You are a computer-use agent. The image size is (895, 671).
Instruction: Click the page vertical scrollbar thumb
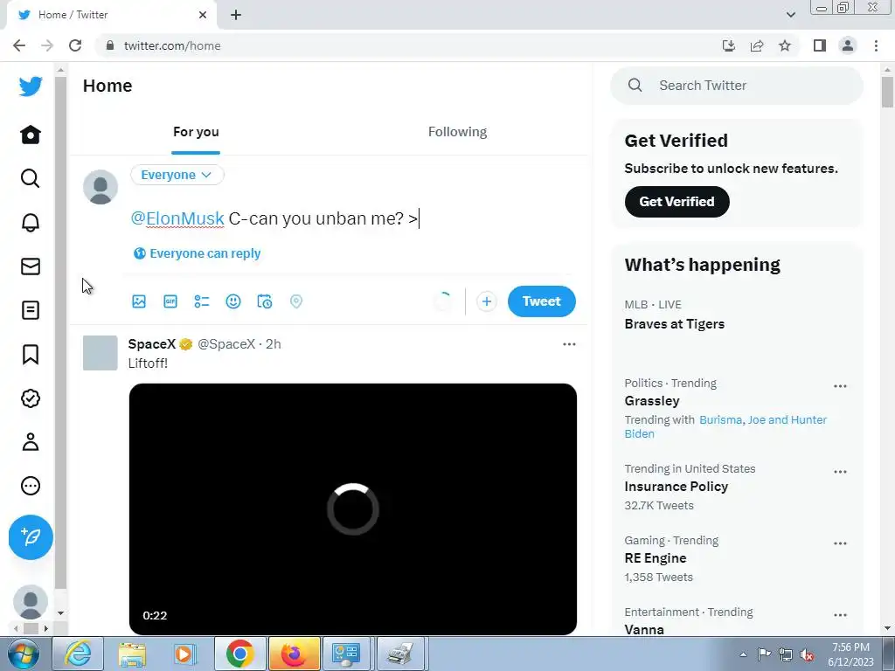pos(887,92)
